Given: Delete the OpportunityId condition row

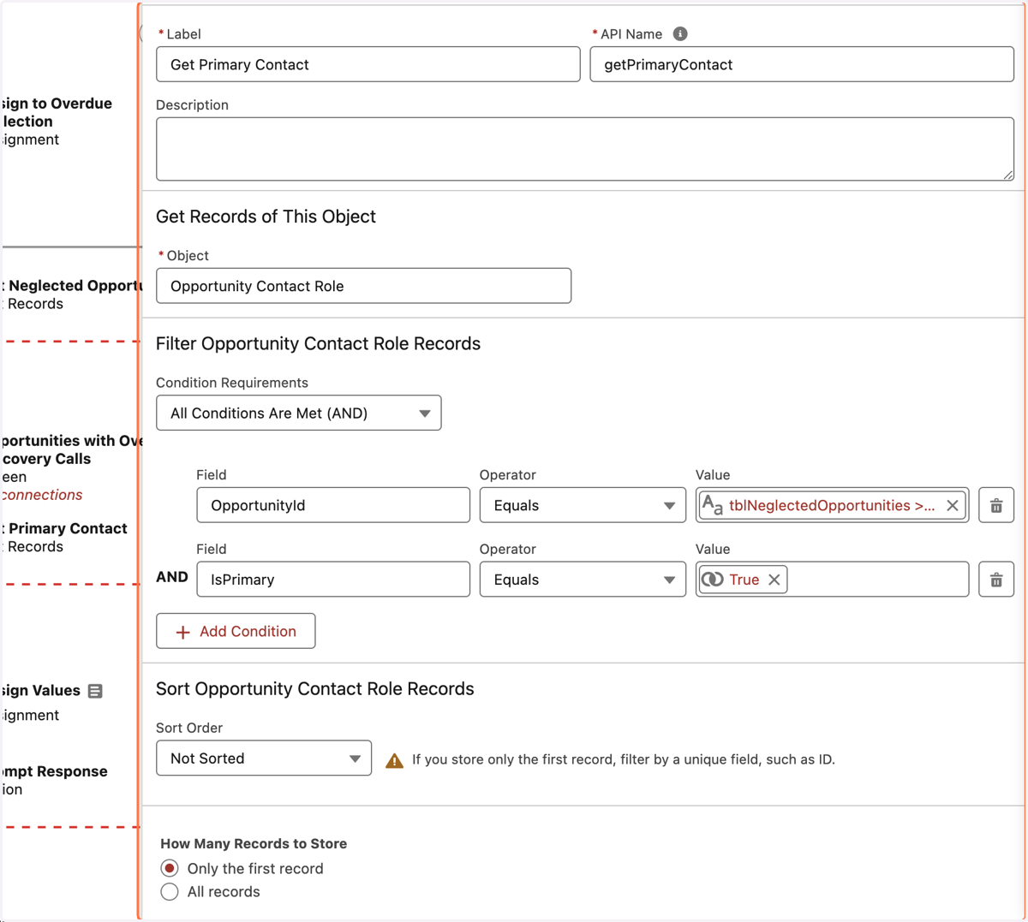Looking at the screenshot, I should tap(996, 505).
